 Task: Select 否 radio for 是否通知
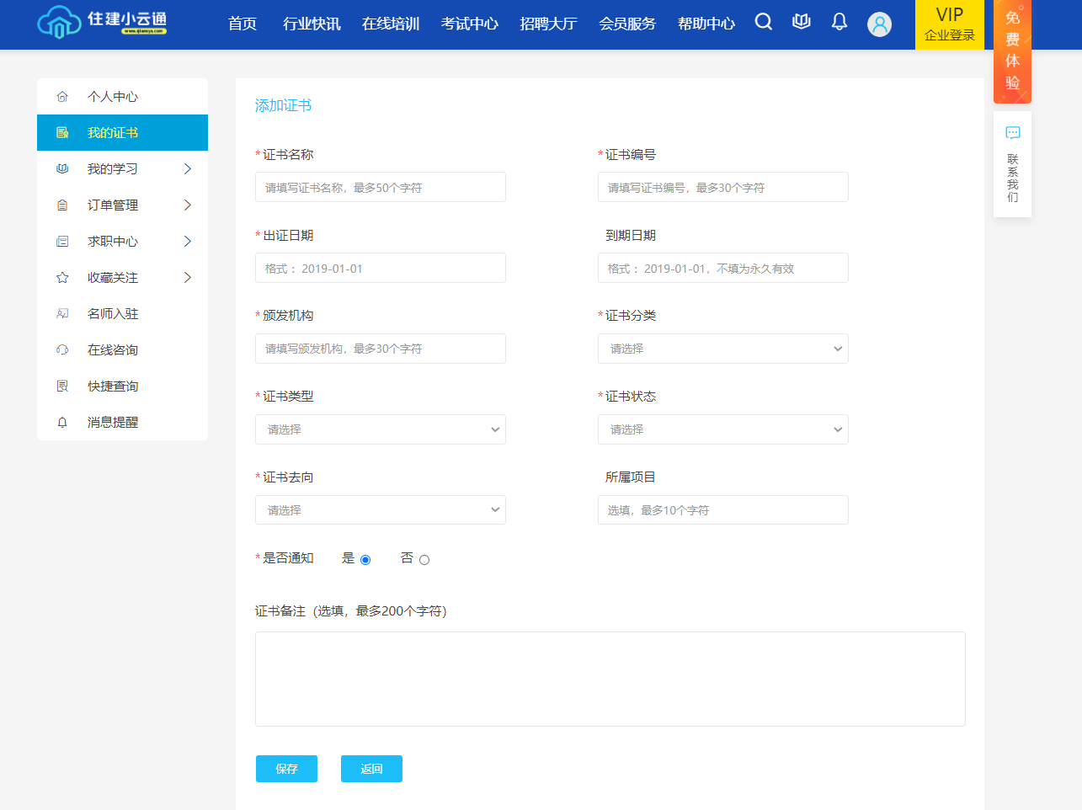tap(424, 560)
